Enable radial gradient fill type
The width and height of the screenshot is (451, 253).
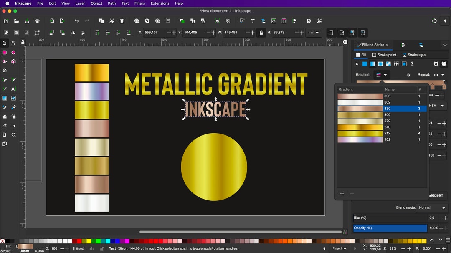[x=380, y=64]
